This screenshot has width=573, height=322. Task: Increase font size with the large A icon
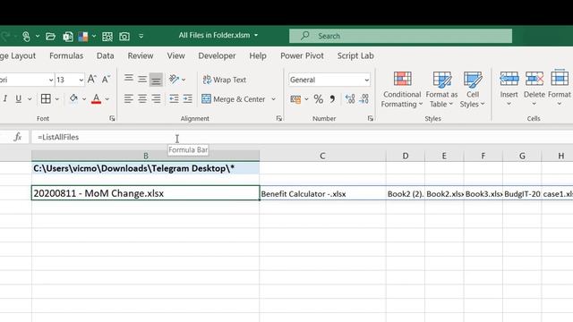click(92, 80)
